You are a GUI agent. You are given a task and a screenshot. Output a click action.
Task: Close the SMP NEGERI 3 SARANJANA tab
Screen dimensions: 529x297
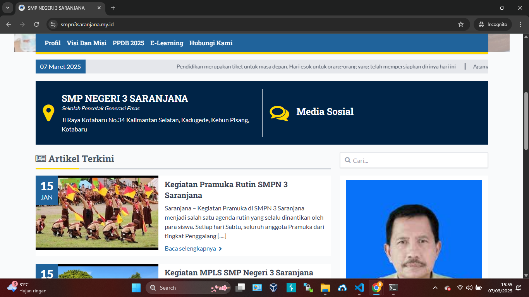[x=99, y=8]
